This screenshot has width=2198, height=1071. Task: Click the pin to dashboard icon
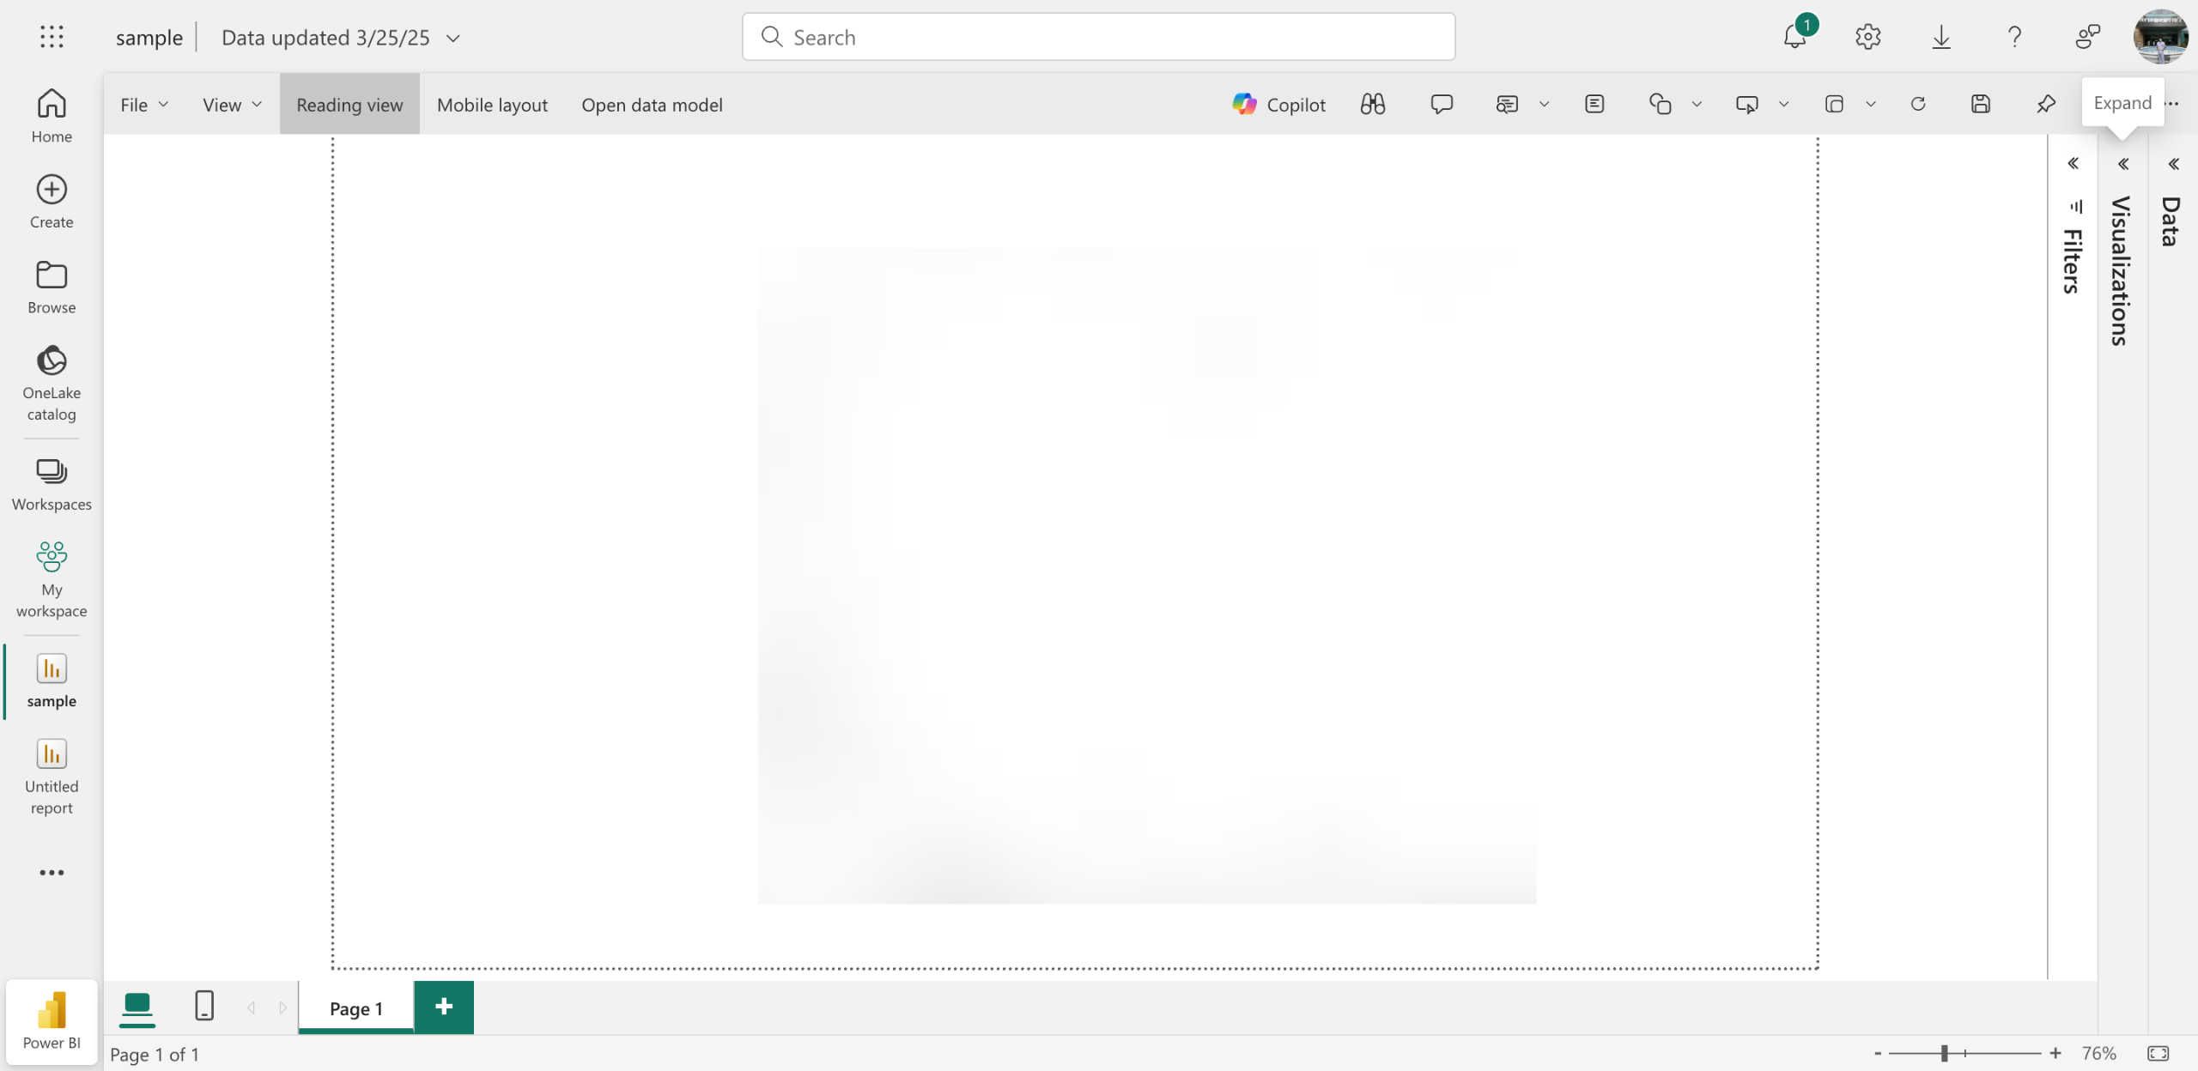[2046, 105]
